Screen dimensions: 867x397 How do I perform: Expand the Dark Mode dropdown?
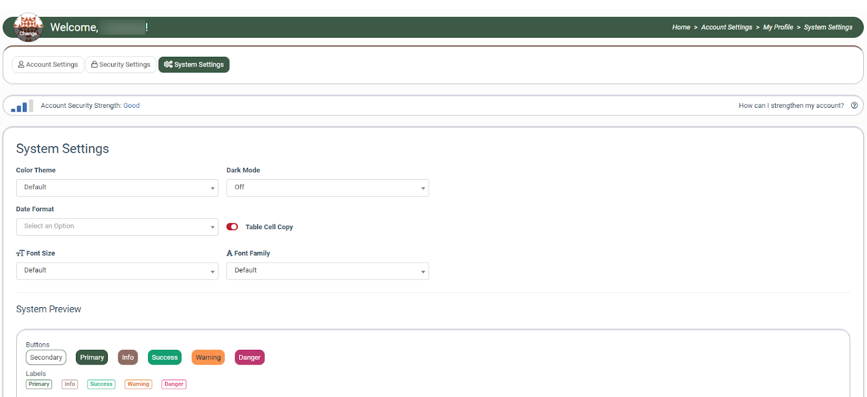(327, 188)
